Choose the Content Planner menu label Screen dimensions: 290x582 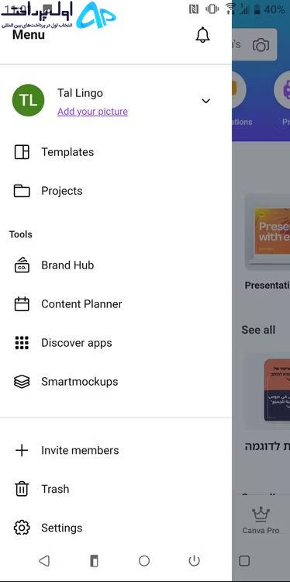81,304
